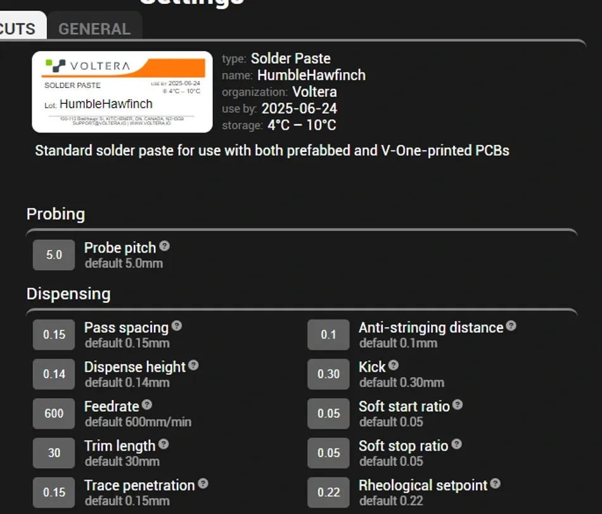This screenshot has width=602, height=514.
Task: Click Soft stop ratio help icon
Action: point(456,444)
